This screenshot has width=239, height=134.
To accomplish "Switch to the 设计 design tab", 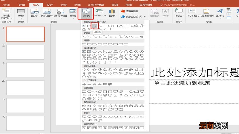I will click(50, 5).
